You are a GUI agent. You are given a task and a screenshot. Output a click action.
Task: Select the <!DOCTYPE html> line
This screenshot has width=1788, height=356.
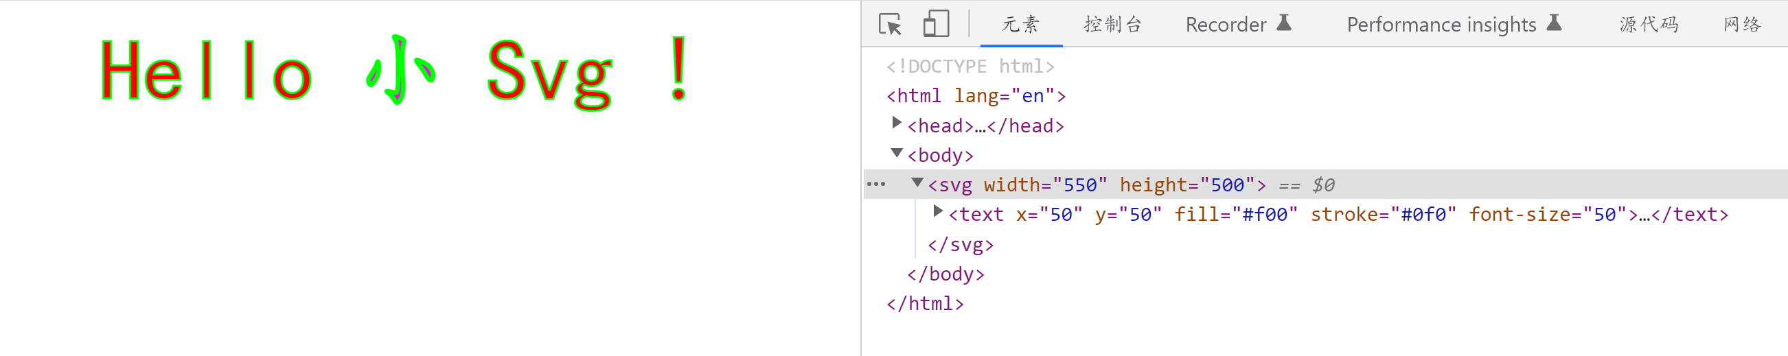click(970, 67)
